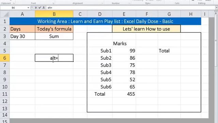Screen dimensions: 218x123
Task: Open the Name Box dropdown arrow
Action: [x=28, y=8]
